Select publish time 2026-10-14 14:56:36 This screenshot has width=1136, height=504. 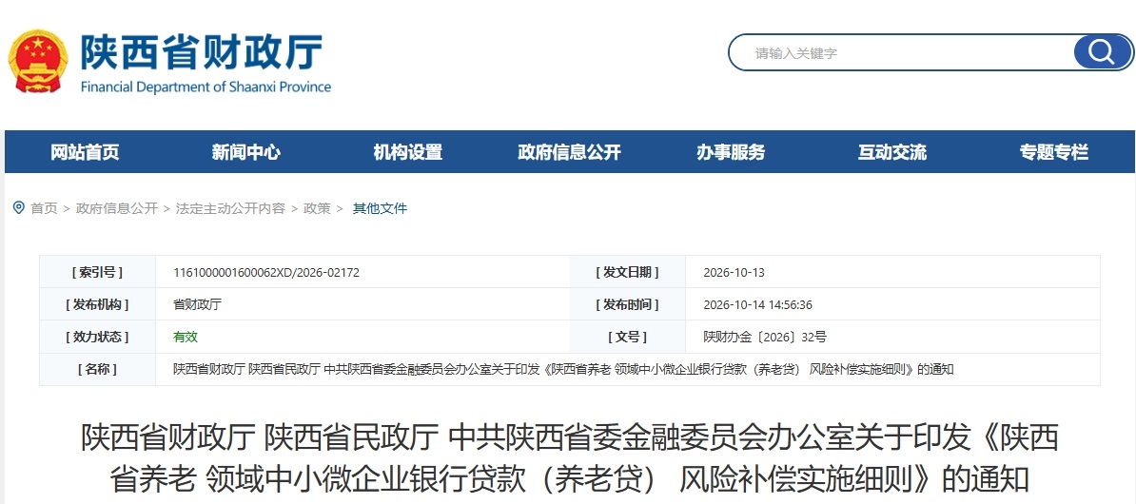click(x=758, y=305)
